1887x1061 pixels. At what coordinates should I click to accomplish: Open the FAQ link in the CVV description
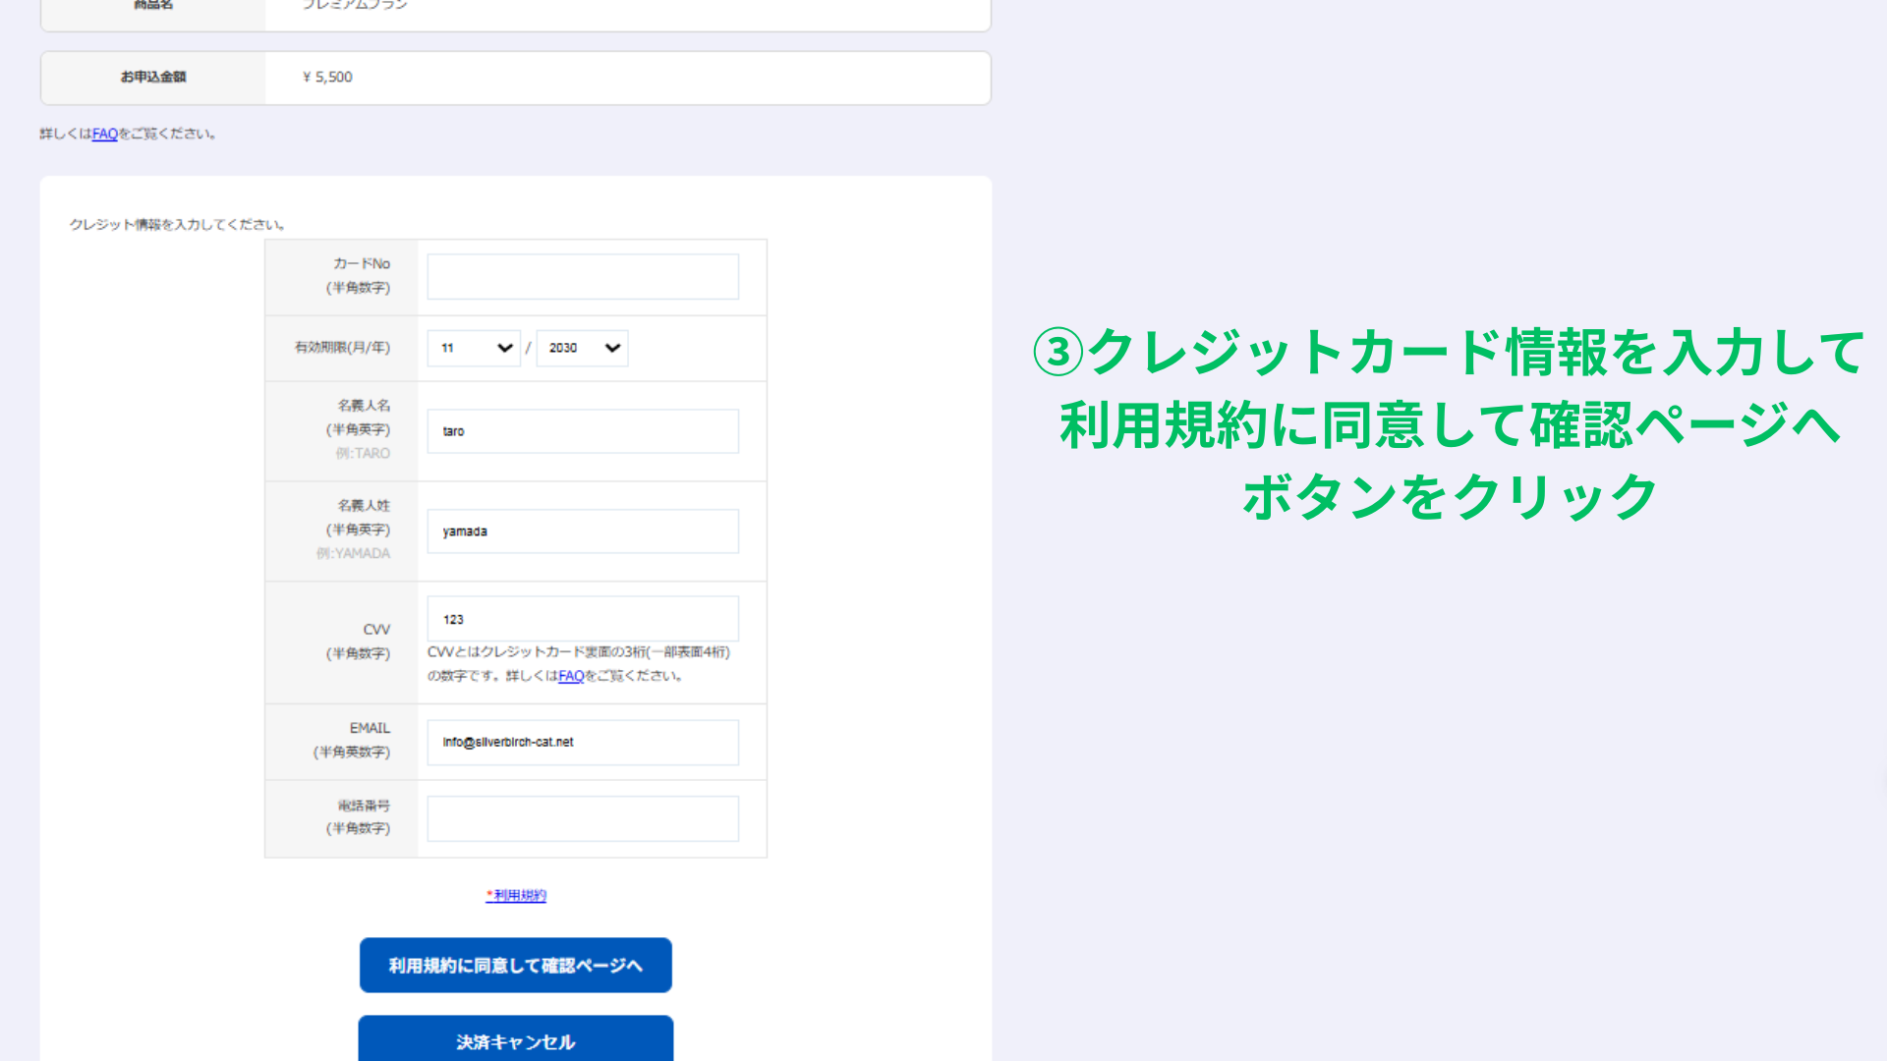pos(570,676)
